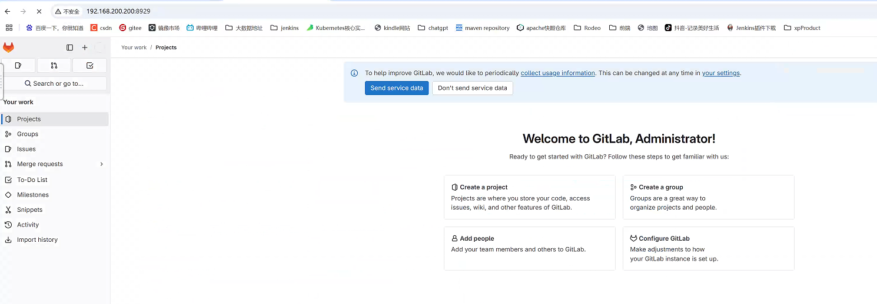Open your settings link

pos(721,73)
